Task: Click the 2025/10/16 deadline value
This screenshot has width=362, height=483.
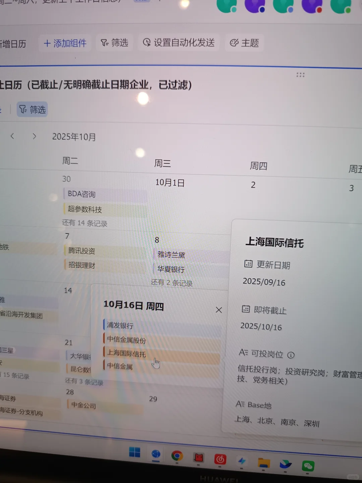Action: (x=261, y=326)
